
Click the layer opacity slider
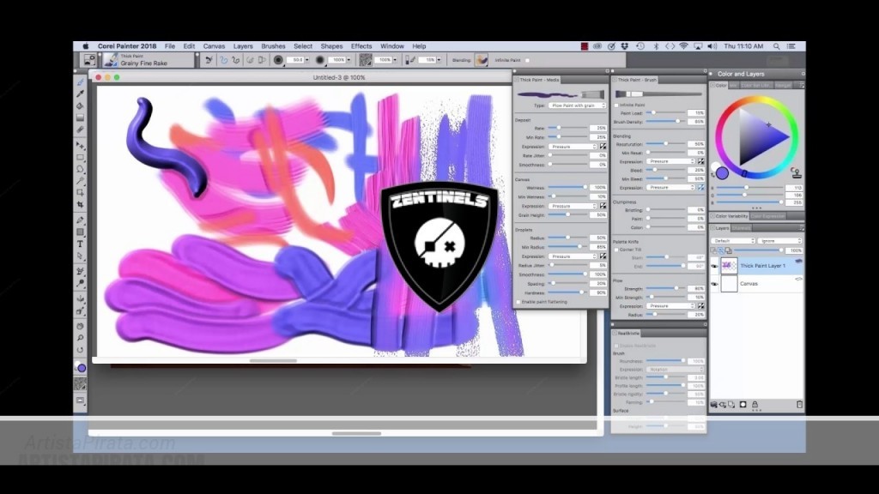tap(758, 250)
